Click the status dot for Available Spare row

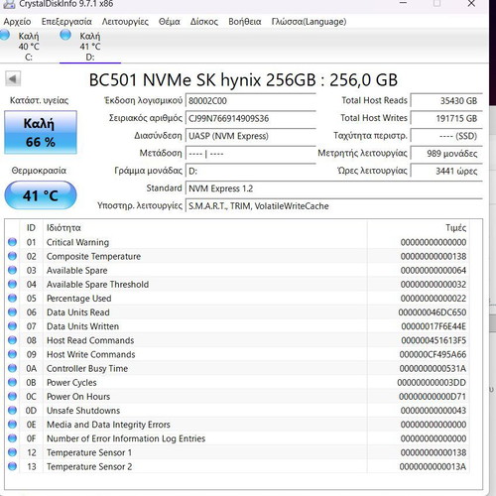[x=12, y=270]
